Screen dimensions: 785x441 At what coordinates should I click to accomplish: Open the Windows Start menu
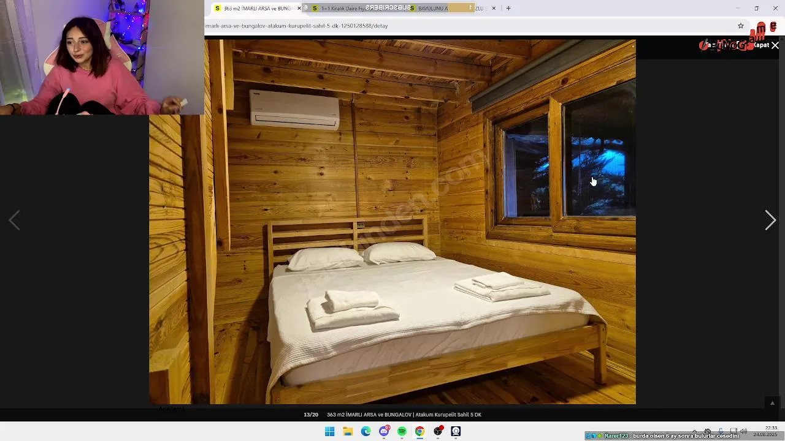tap(329, 431)
